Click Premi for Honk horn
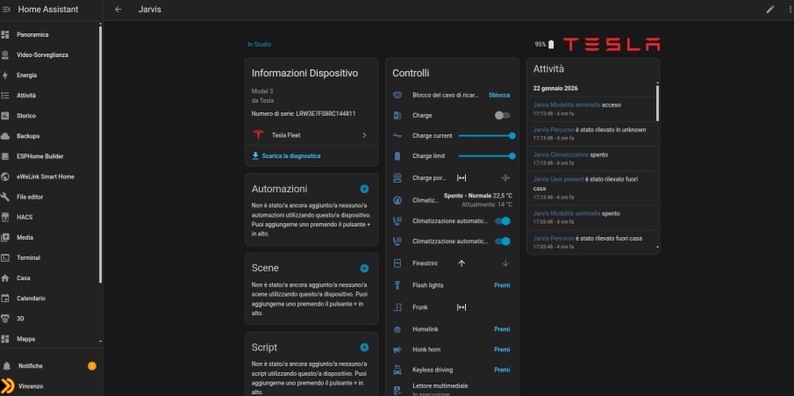 click(502, 349)
